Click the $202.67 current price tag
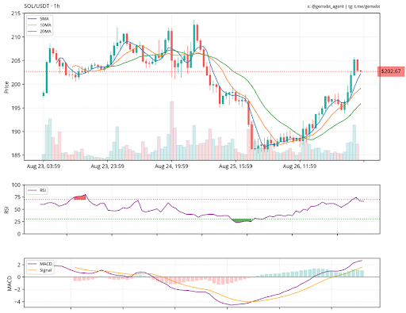The width and height of the screenshot is (406, 313). [391, 71]
